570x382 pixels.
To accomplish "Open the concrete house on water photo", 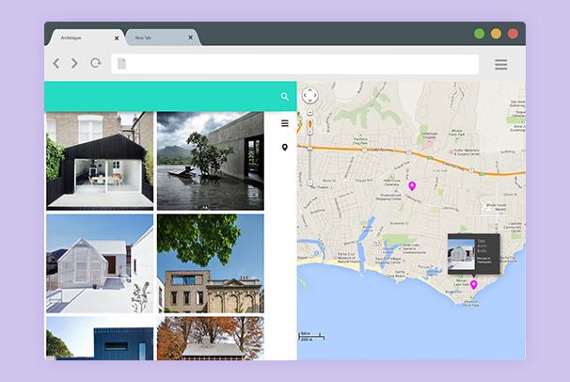I will [x=210, y=160].
